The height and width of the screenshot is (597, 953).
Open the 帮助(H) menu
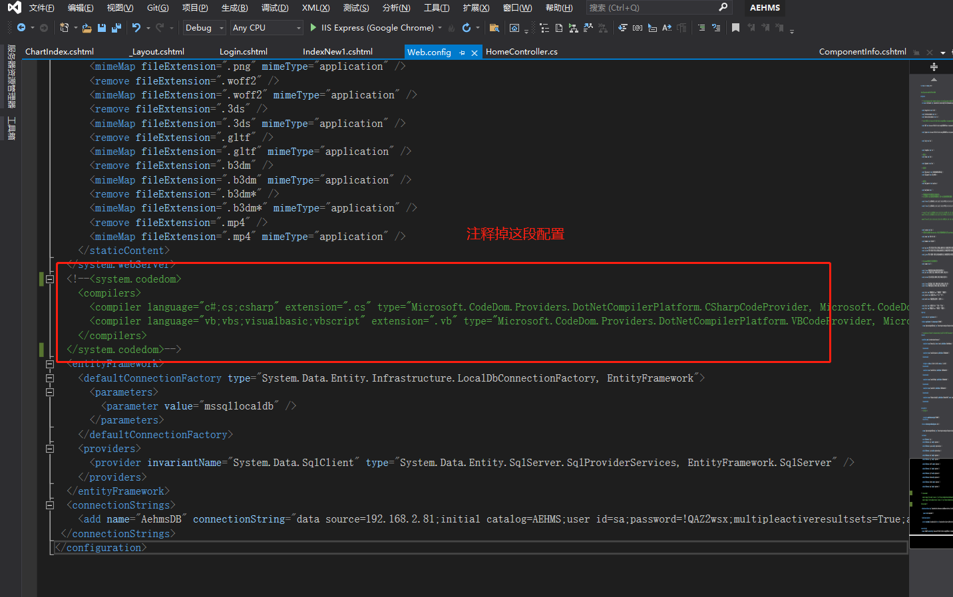pyautogui.click(x=558, y=8)
